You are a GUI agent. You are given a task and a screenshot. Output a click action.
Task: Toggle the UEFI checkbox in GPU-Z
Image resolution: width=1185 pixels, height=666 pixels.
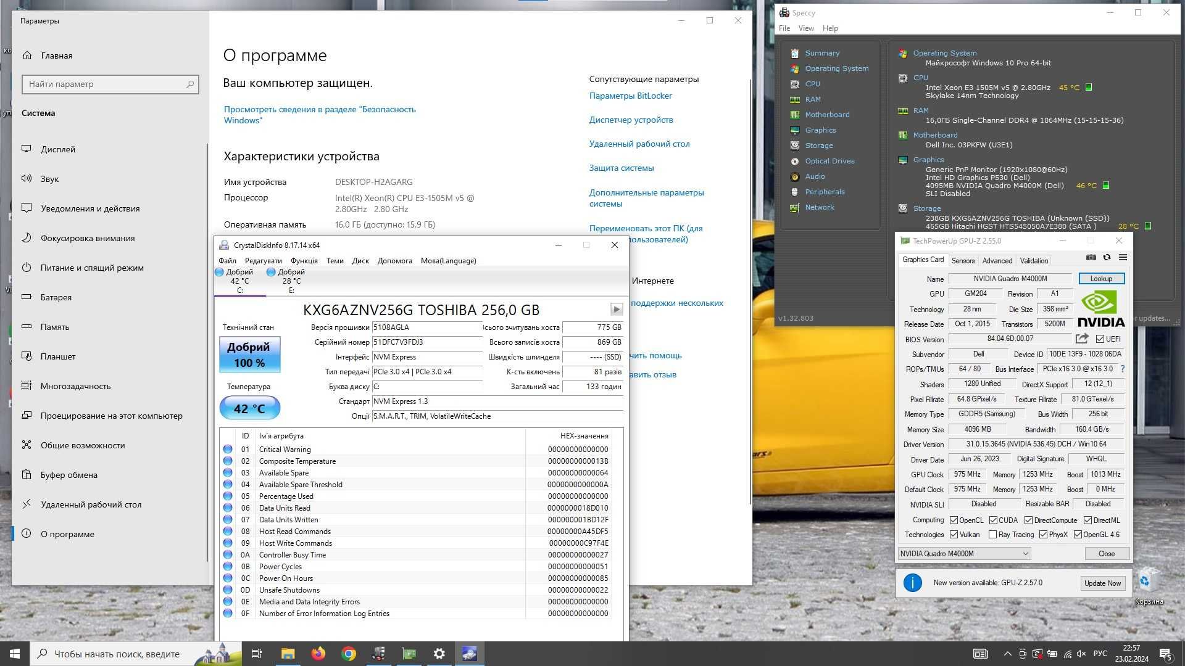[1100, 339]
